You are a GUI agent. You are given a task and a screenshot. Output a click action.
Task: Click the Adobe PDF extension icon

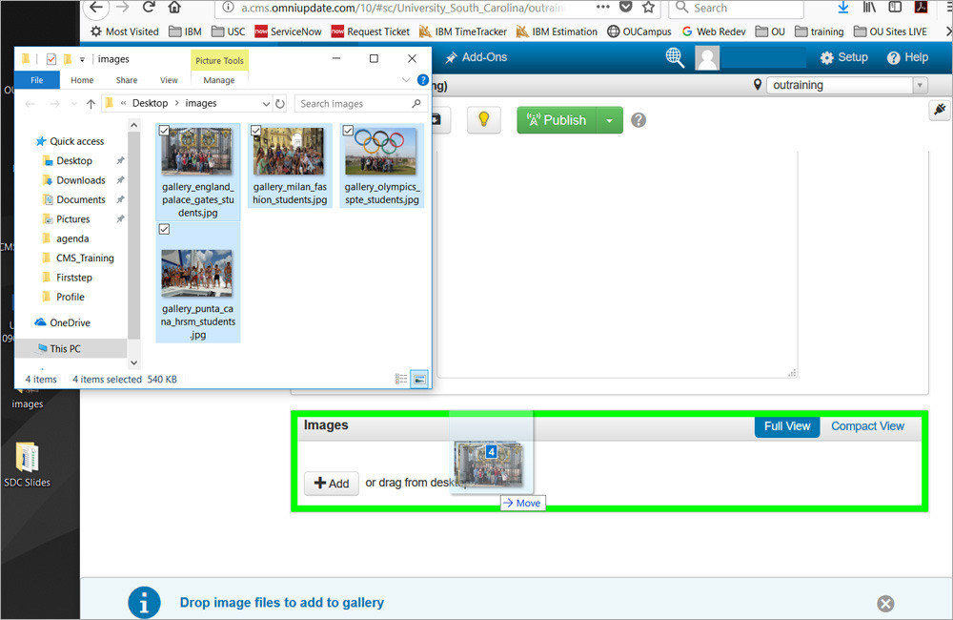coord(922,8)
